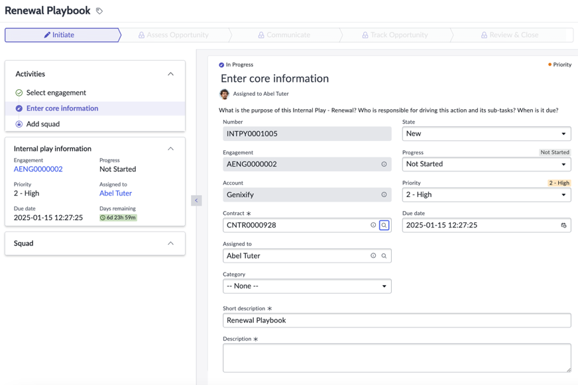Screen dimensions: 578x385
Task: Click the sidebar Not Started progress value
Action: [117, 169]
